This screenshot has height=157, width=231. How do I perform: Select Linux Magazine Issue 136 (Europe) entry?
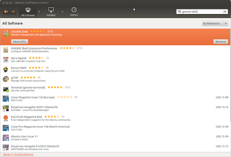coord(115,99)
